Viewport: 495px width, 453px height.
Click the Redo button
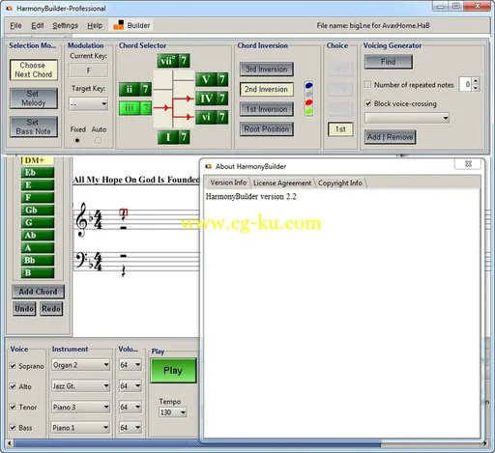51,309
